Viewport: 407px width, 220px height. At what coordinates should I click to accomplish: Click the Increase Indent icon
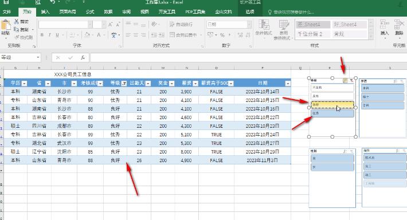(162, 35)
